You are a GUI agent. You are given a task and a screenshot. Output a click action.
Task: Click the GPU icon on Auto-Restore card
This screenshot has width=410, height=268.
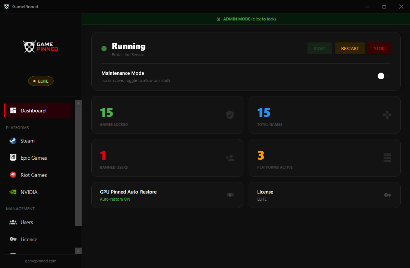pyautogui.click(x=230, y=195)
